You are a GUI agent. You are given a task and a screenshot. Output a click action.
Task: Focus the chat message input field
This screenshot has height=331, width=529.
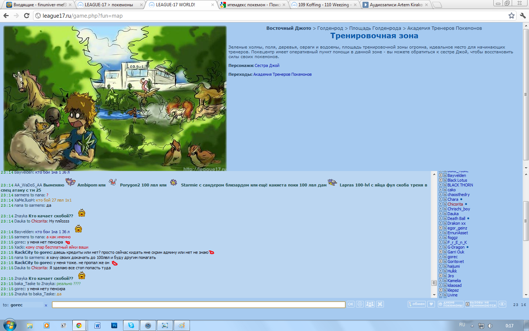(198, 305)
